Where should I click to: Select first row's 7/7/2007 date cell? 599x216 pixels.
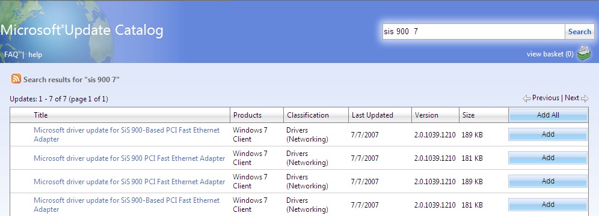(x=365, y=135)
